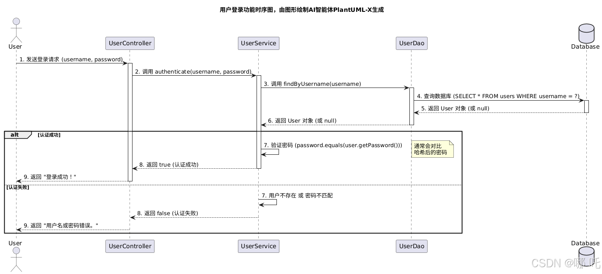Select the top UserService participant box
The width and height of the screenshot is (602, 274).
coord(258,43)
